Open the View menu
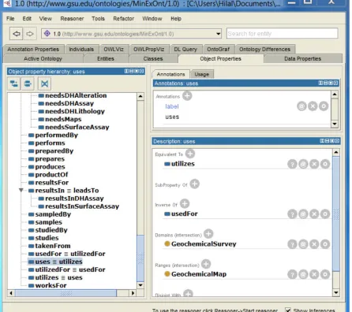The image size is (352, 312). (46, 19)
